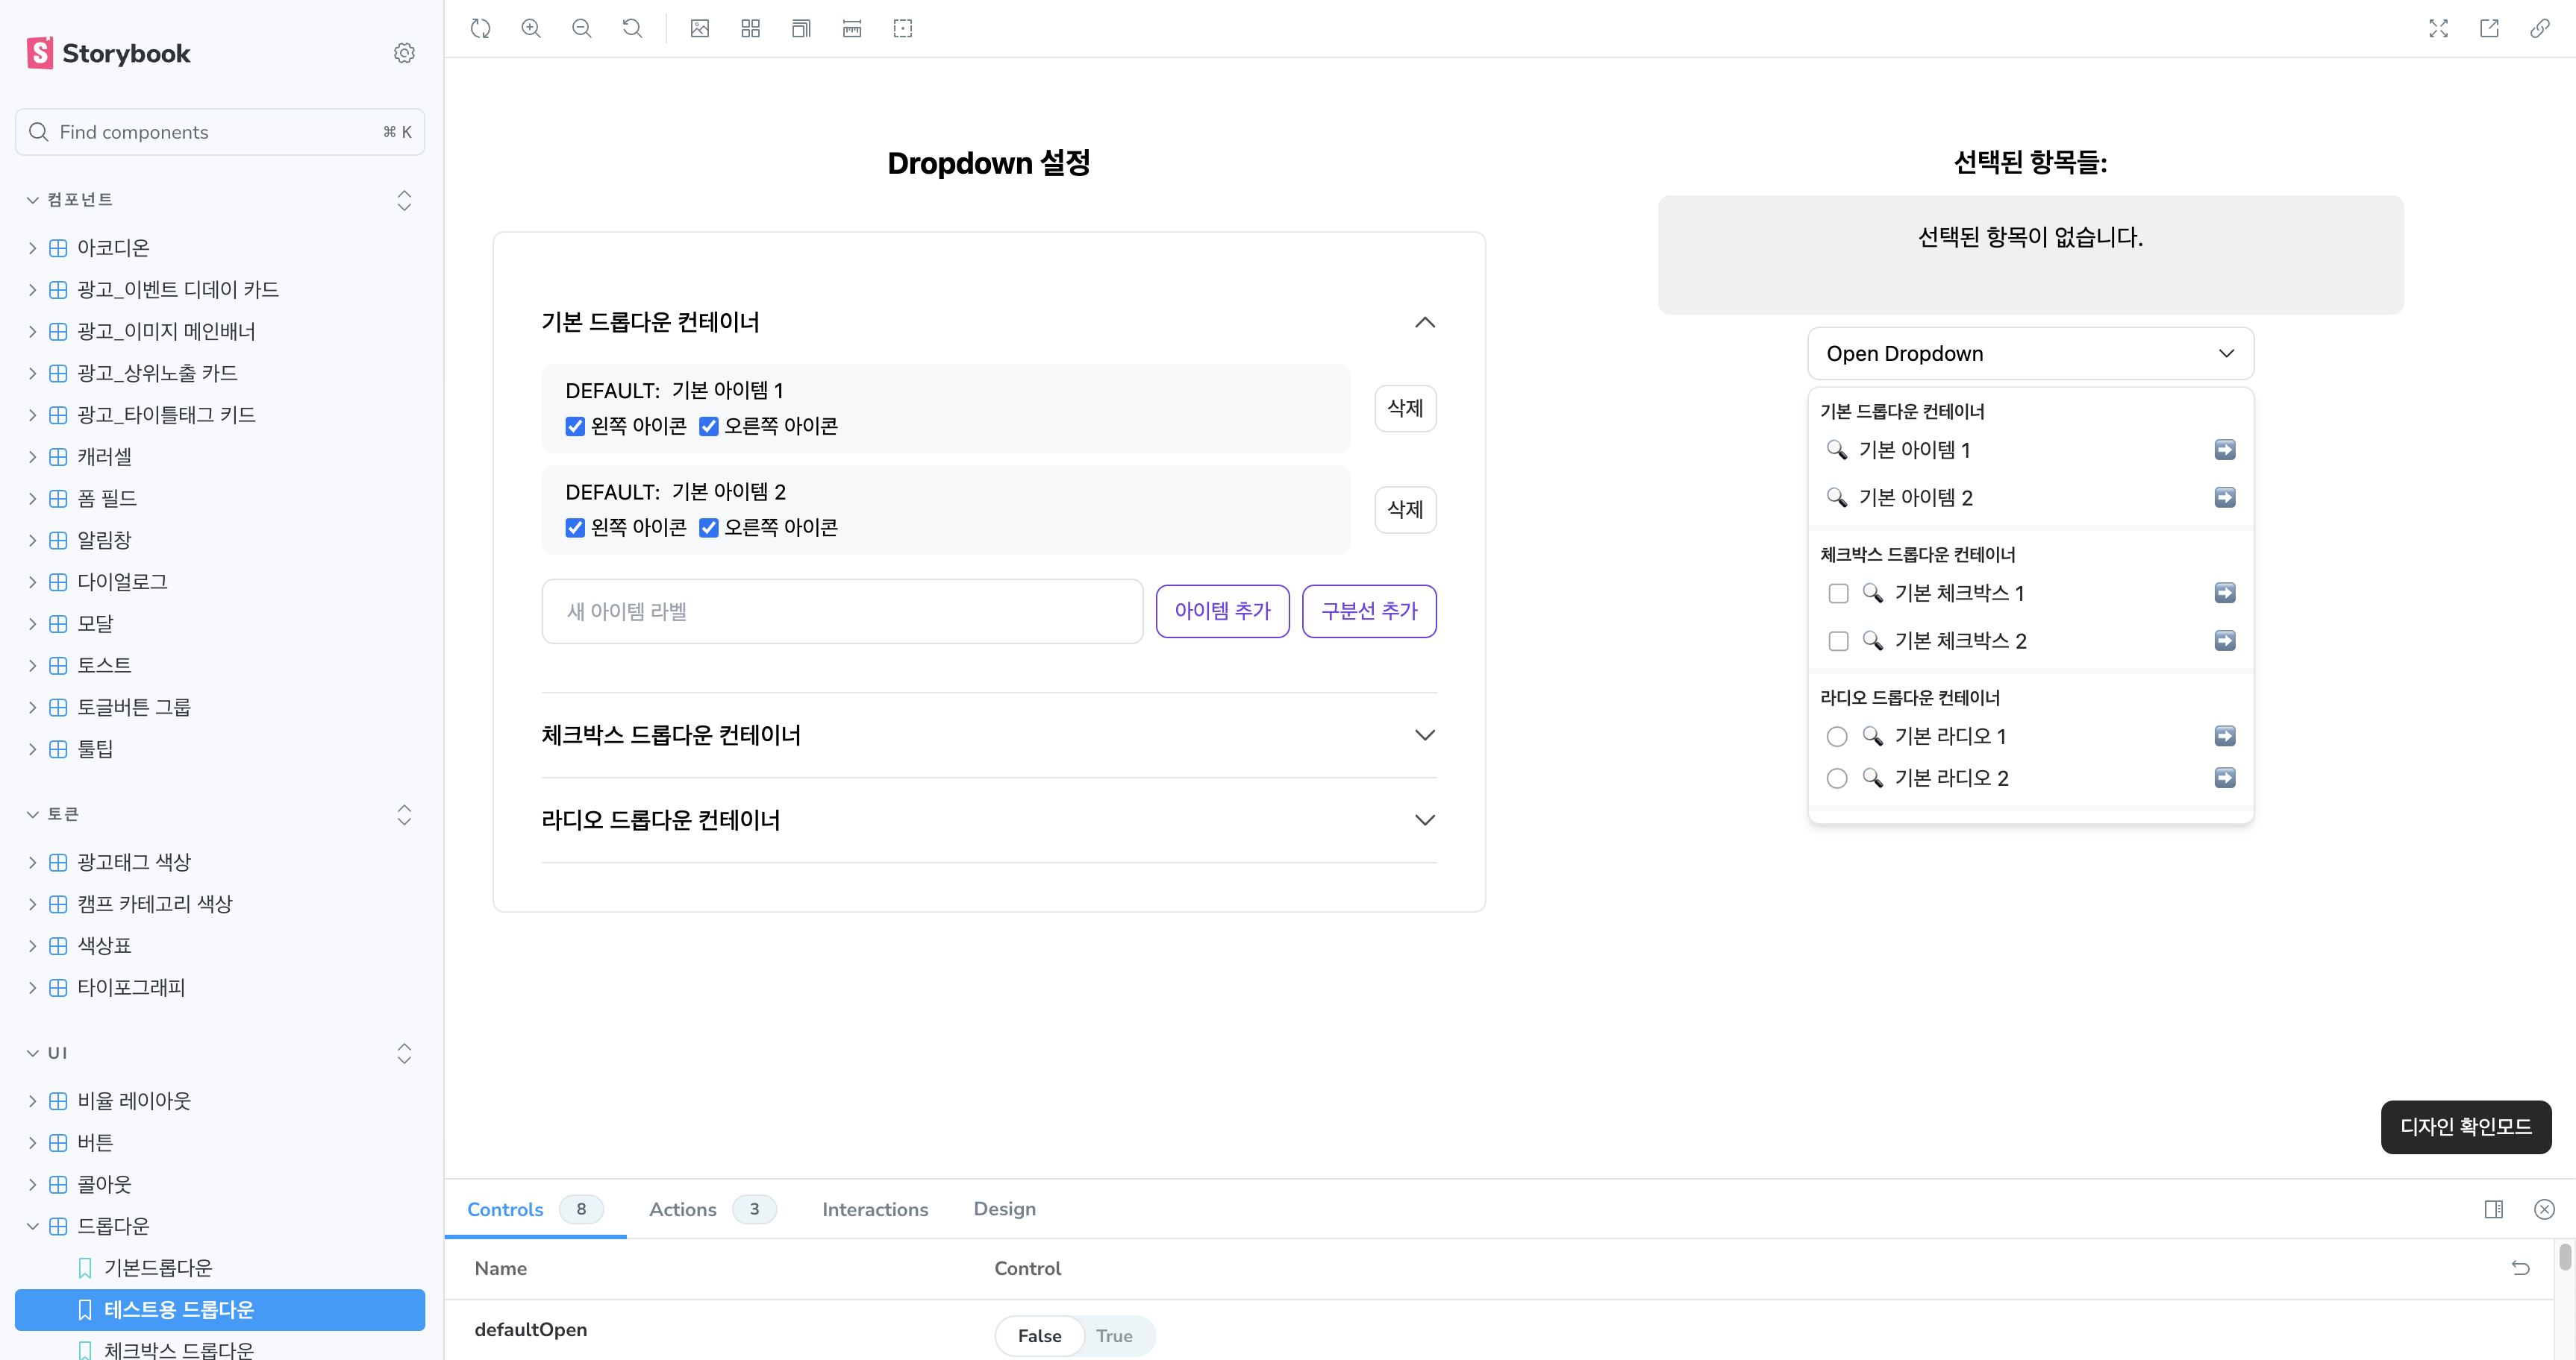Expand the 아코디온 tree item

113,248
